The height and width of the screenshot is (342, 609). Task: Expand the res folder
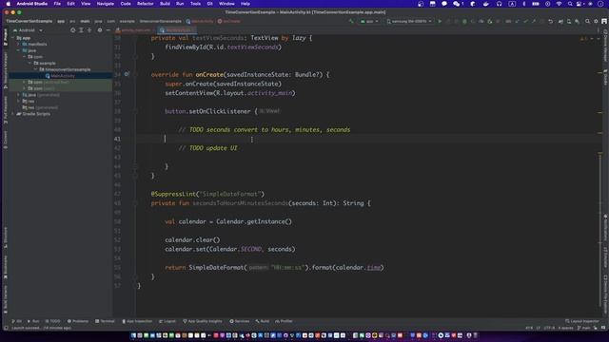tap(18, 102)
